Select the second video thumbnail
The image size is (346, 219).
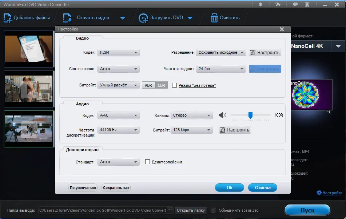coord(29,89)
